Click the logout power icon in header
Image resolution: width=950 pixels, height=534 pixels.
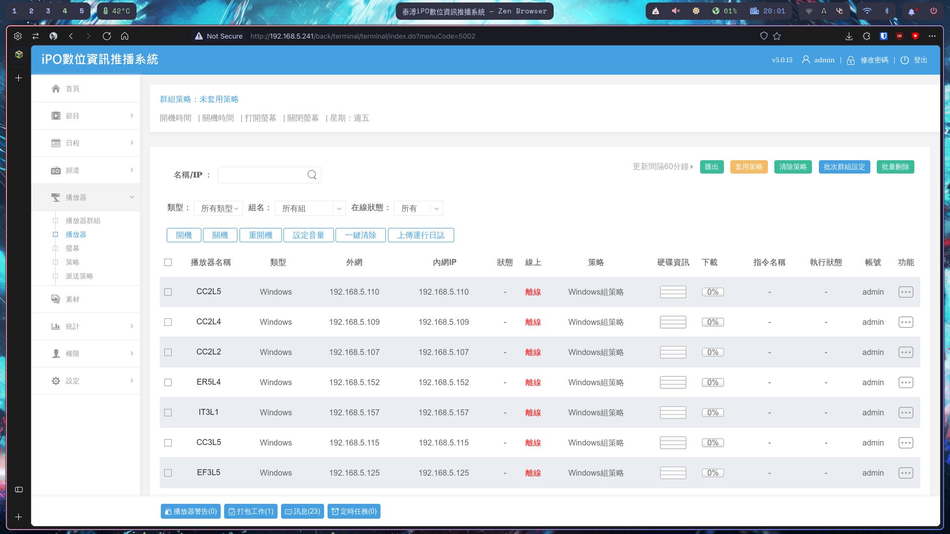tap(905, 60)
